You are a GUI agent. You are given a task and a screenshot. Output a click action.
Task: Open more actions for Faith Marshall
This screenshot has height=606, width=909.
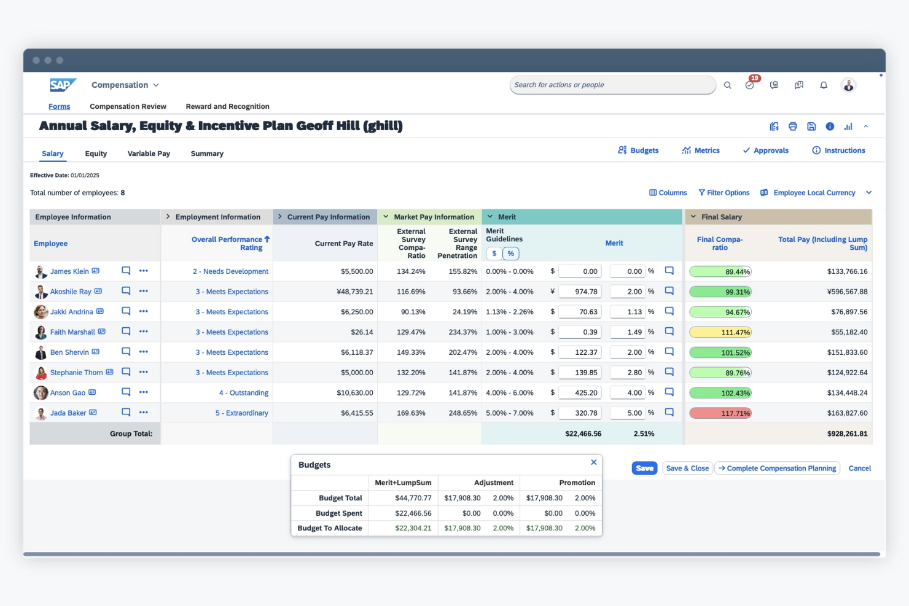[x=144, y=332]
